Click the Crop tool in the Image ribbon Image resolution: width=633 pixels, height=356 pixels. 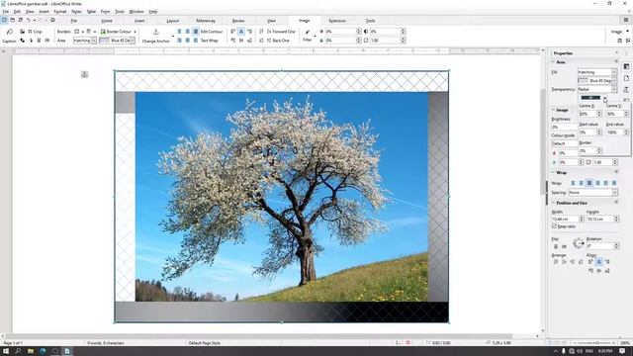(35, 32)
